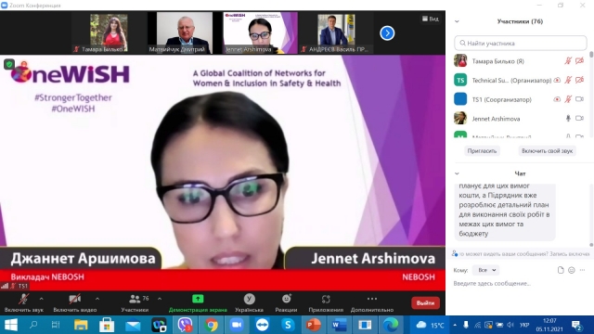Toggle camera icon on Тамара Билько row

(579, 61)
